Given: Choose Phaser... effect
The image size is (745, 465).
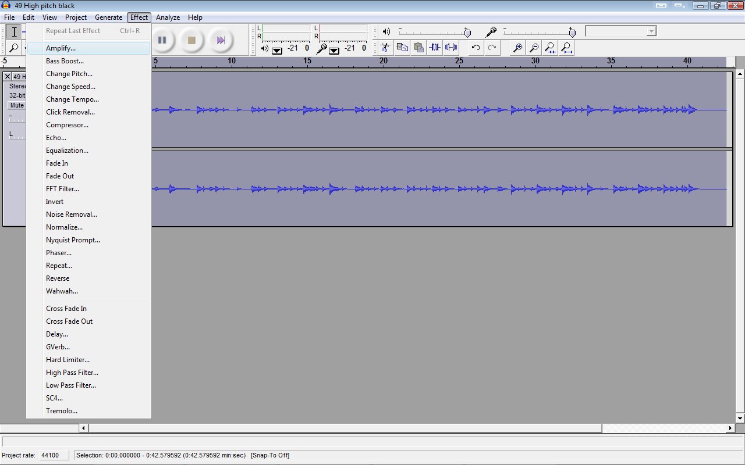Looking at the screenshot, I should pyautogui.click(x=88, y=253).
